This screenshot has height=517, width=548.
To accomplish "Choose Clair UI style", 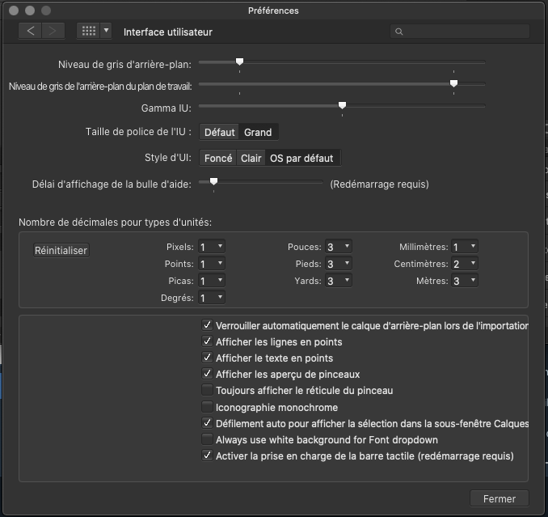I will pyautogui.click(x=251, y=158).
